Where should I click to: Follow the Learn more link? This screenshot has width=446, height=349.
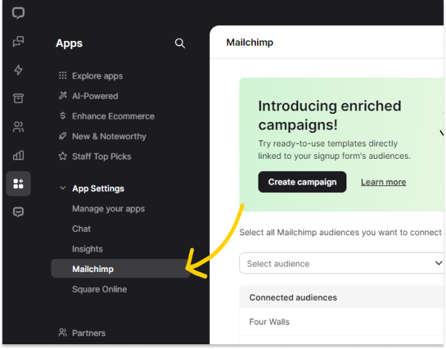(x=383, y=182)
